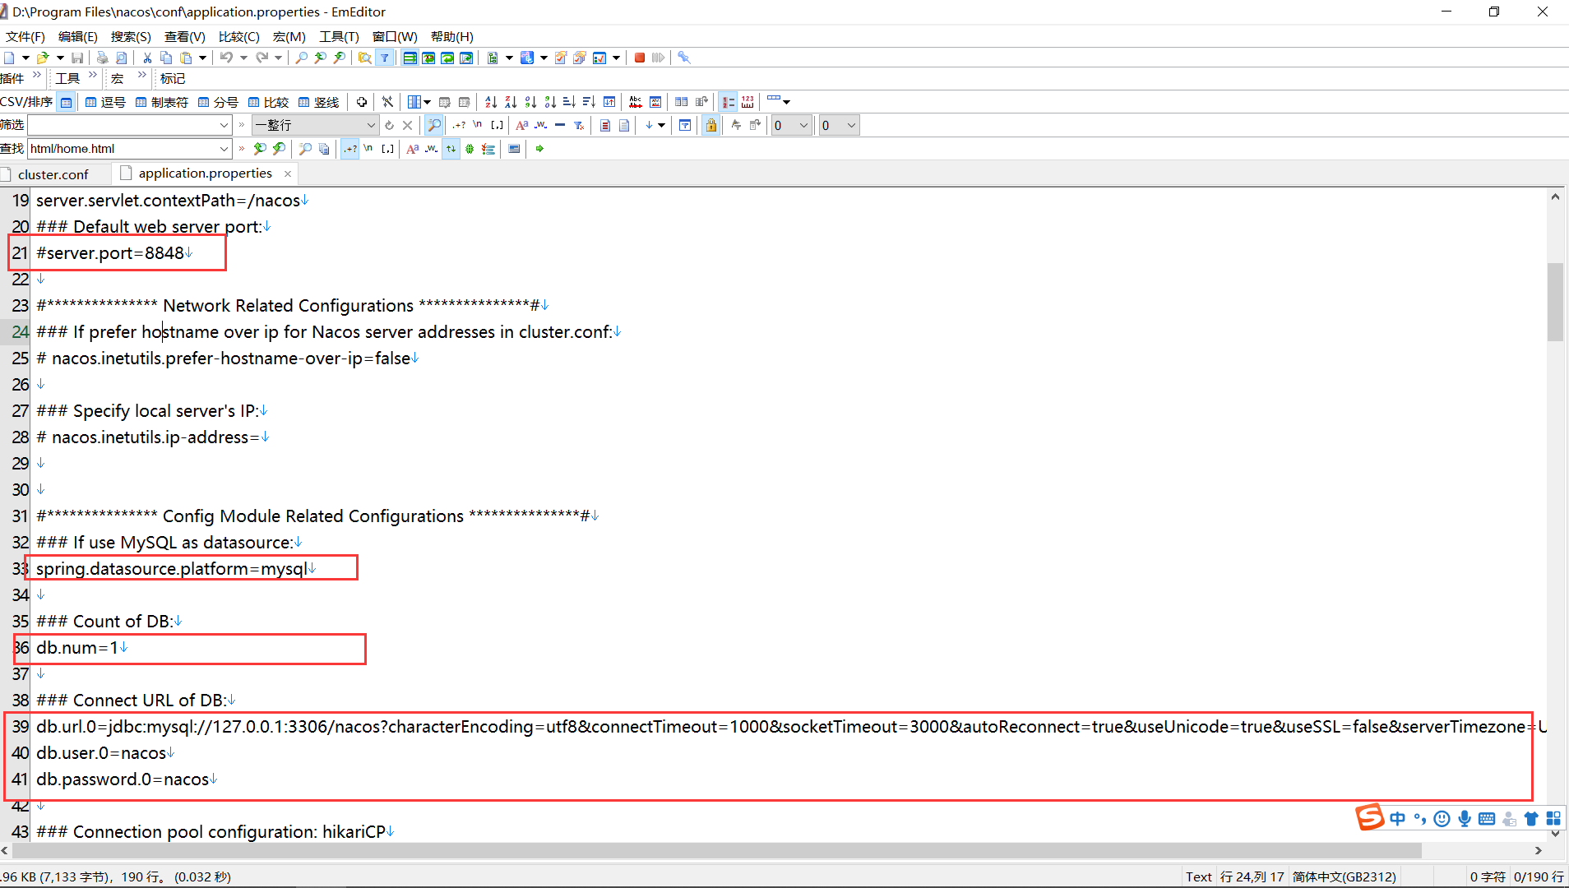Toggle regular expression option in Find toolbar
The width and height of the screenshot is (1569, 888).
[x=350, y=149]
